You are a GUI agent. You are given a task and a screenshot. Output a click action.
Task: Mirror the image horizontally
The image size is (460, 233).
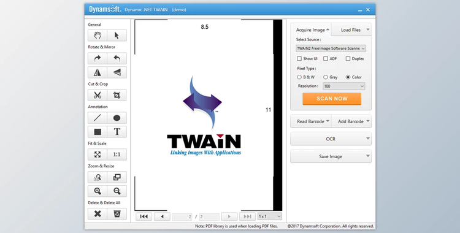point(98,72)
